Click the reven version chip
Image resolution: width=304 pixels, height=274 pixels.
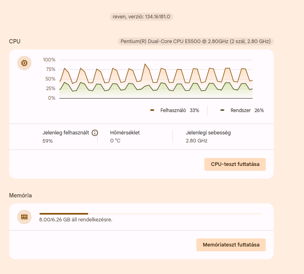pos(141,17)
